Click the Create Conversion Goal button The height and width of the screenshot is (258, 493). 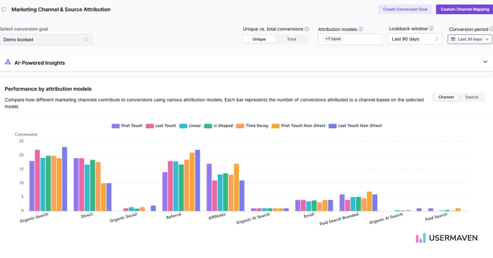[405, 9]
